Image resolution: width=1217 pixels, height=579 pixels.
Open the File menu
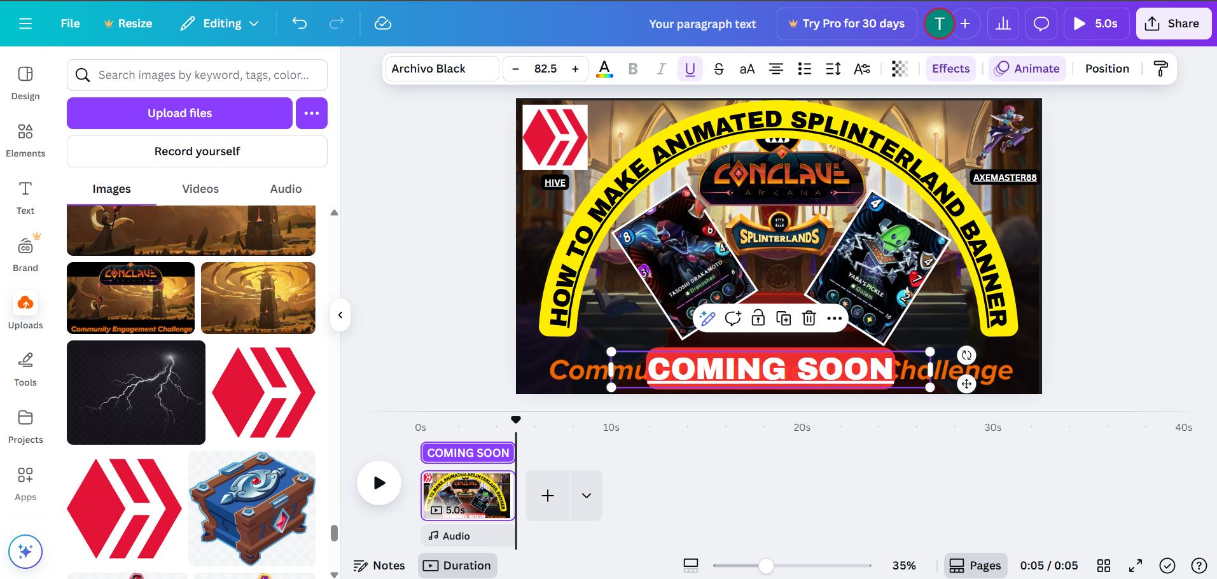[70, 24]
